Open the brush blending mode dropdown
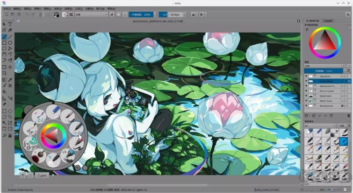 tap(91, 14)
